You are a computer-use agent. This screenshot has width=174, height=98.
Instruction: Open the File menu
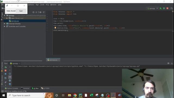point(2,5)
